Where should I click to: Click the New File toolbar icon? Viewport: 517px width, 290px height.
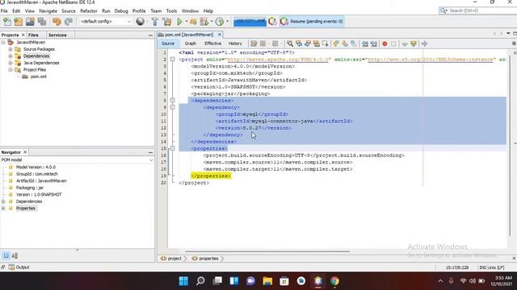point(7,22)
